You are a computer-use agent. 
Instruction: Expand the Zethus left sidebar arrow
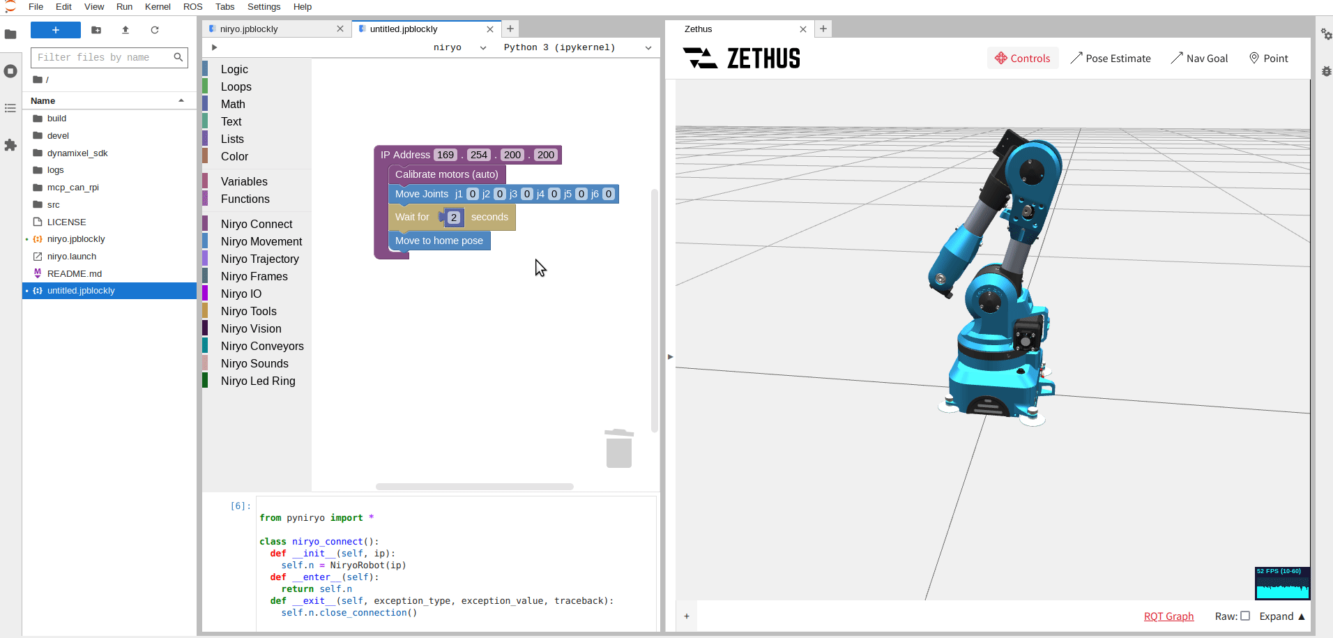pos(671,356)
